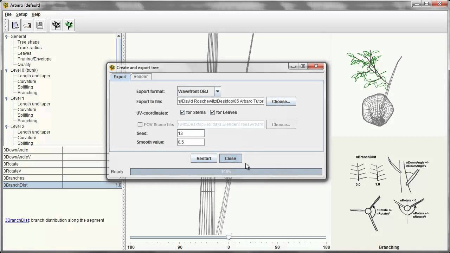Toggle UV-coordinates for Leaves checkbox
Screen dimensions: 450x253
(x=212, y=112)
